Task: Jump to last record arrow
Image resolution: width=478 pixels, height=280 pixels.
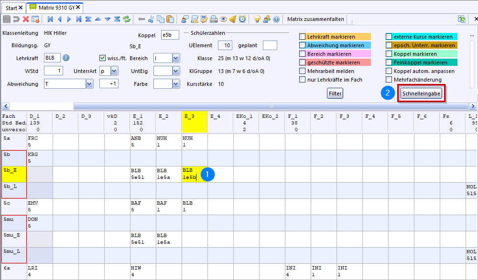Action: click(79, 19)
